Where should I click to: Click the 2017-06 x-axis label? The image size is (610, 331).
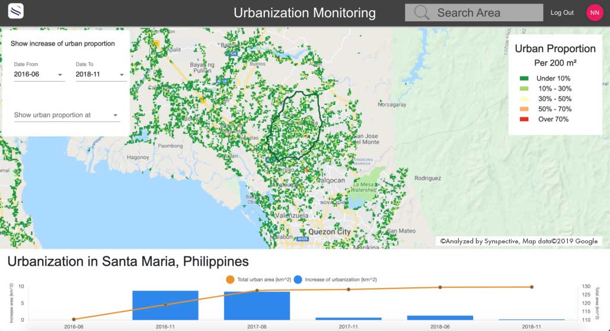[257, 327]
